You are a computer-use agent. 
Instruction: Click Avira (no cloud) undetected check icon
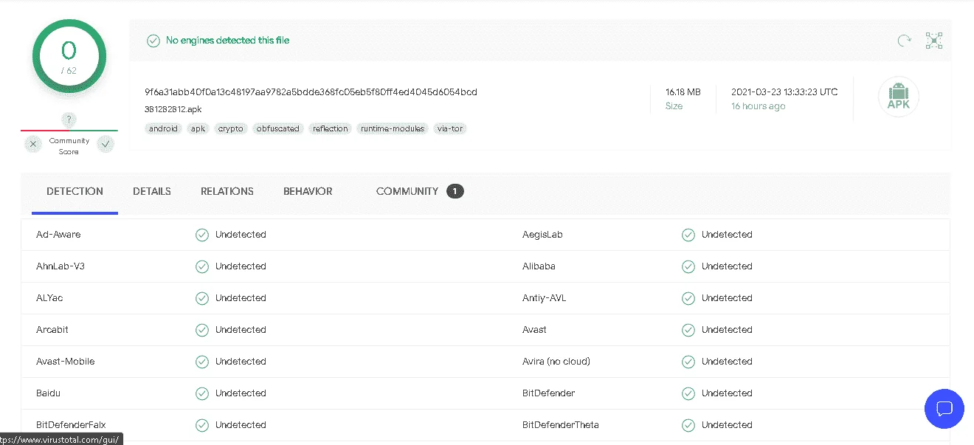[688, 362]
